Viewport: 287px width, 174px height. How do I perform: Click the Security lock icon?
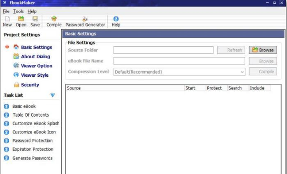[16, 85]
